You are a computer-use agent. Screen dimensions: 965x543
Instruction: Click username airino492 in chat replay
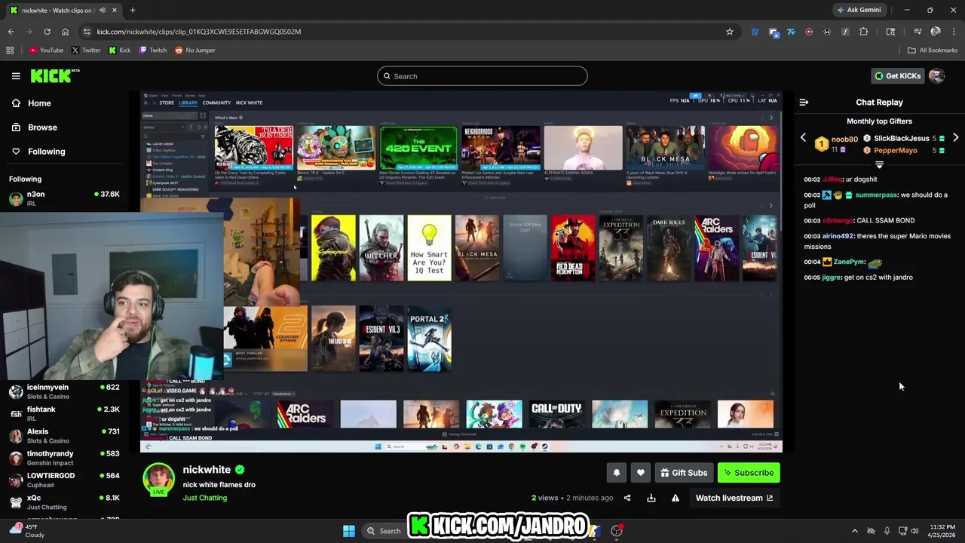pos(838,236)
